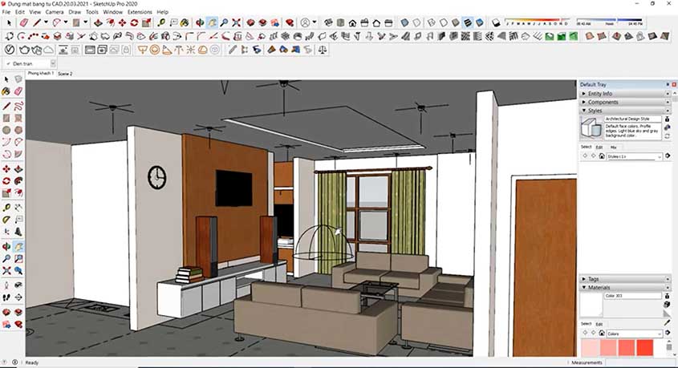Click the Architectural Design Style thumbnail
Image resolution: width=678 pixels, height=368 pixels.
[x=591, y=128]
